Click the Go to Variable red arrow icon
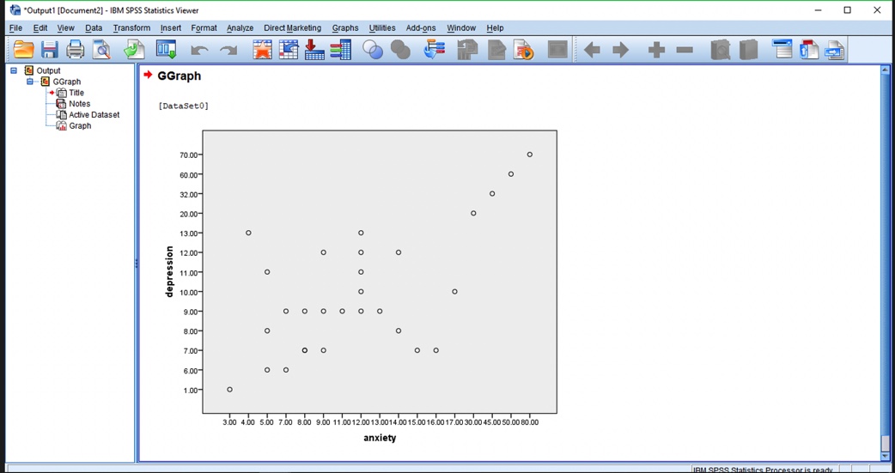This screenshot has width=895, height=473. click(x=314, y=50)
